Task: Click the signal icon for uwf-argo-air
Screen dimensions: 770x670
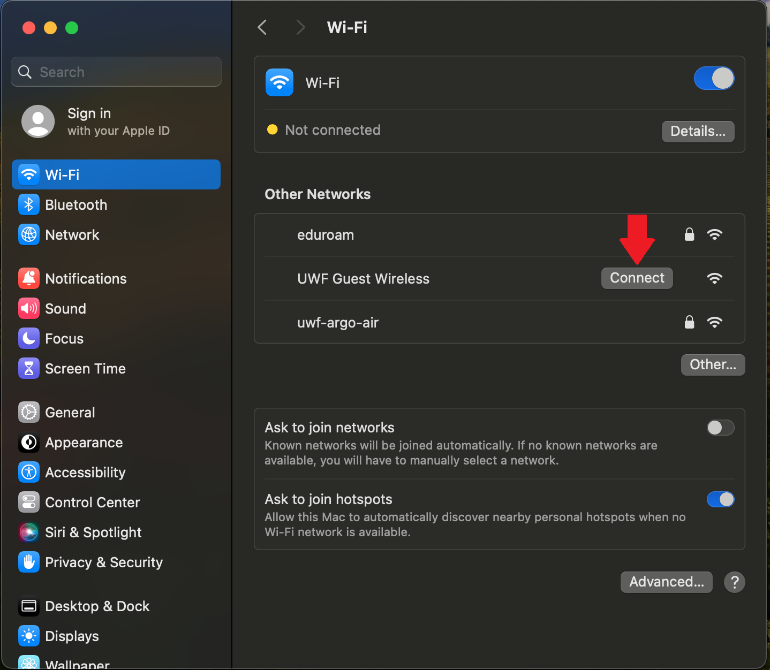Action: pos(715,322)
